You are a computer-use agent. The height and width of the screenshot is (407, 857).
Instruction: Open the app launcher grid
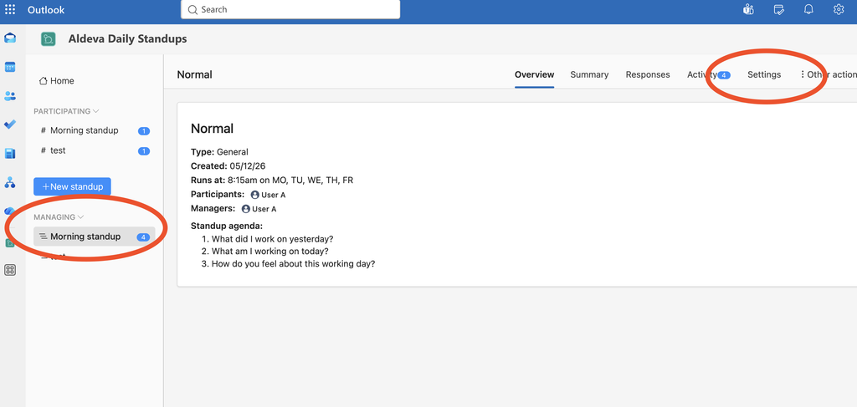[10, 10]
